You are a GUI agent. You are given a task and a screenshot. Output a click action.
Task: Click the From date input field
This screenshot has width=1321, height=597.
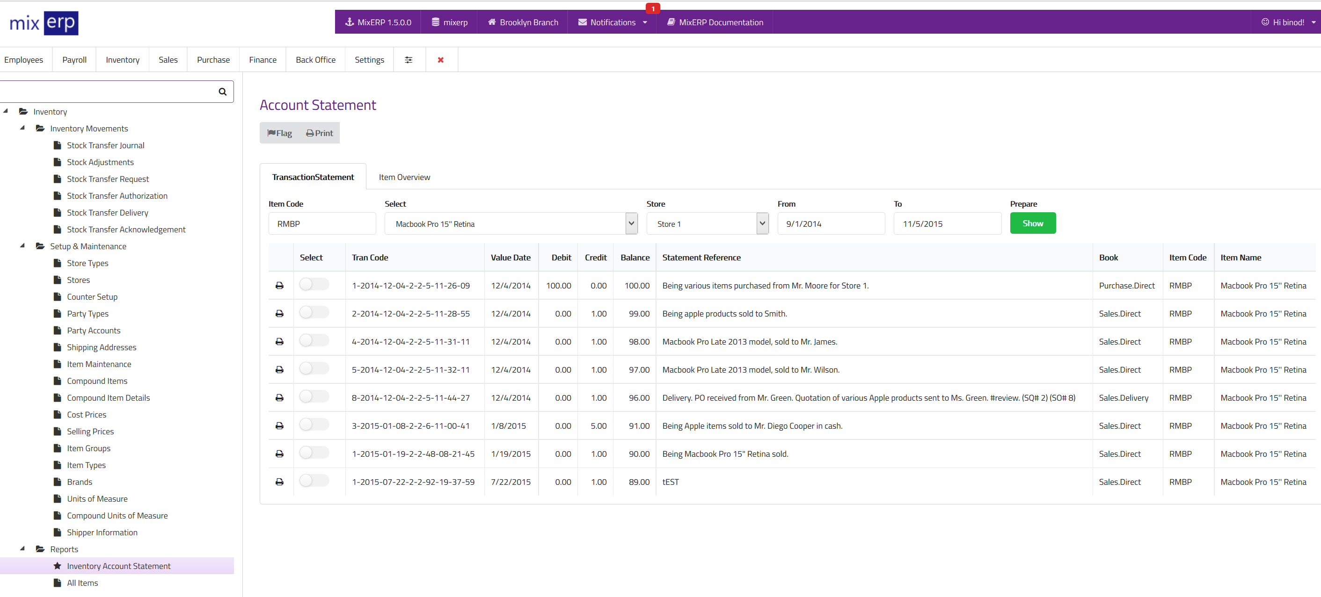831,224
